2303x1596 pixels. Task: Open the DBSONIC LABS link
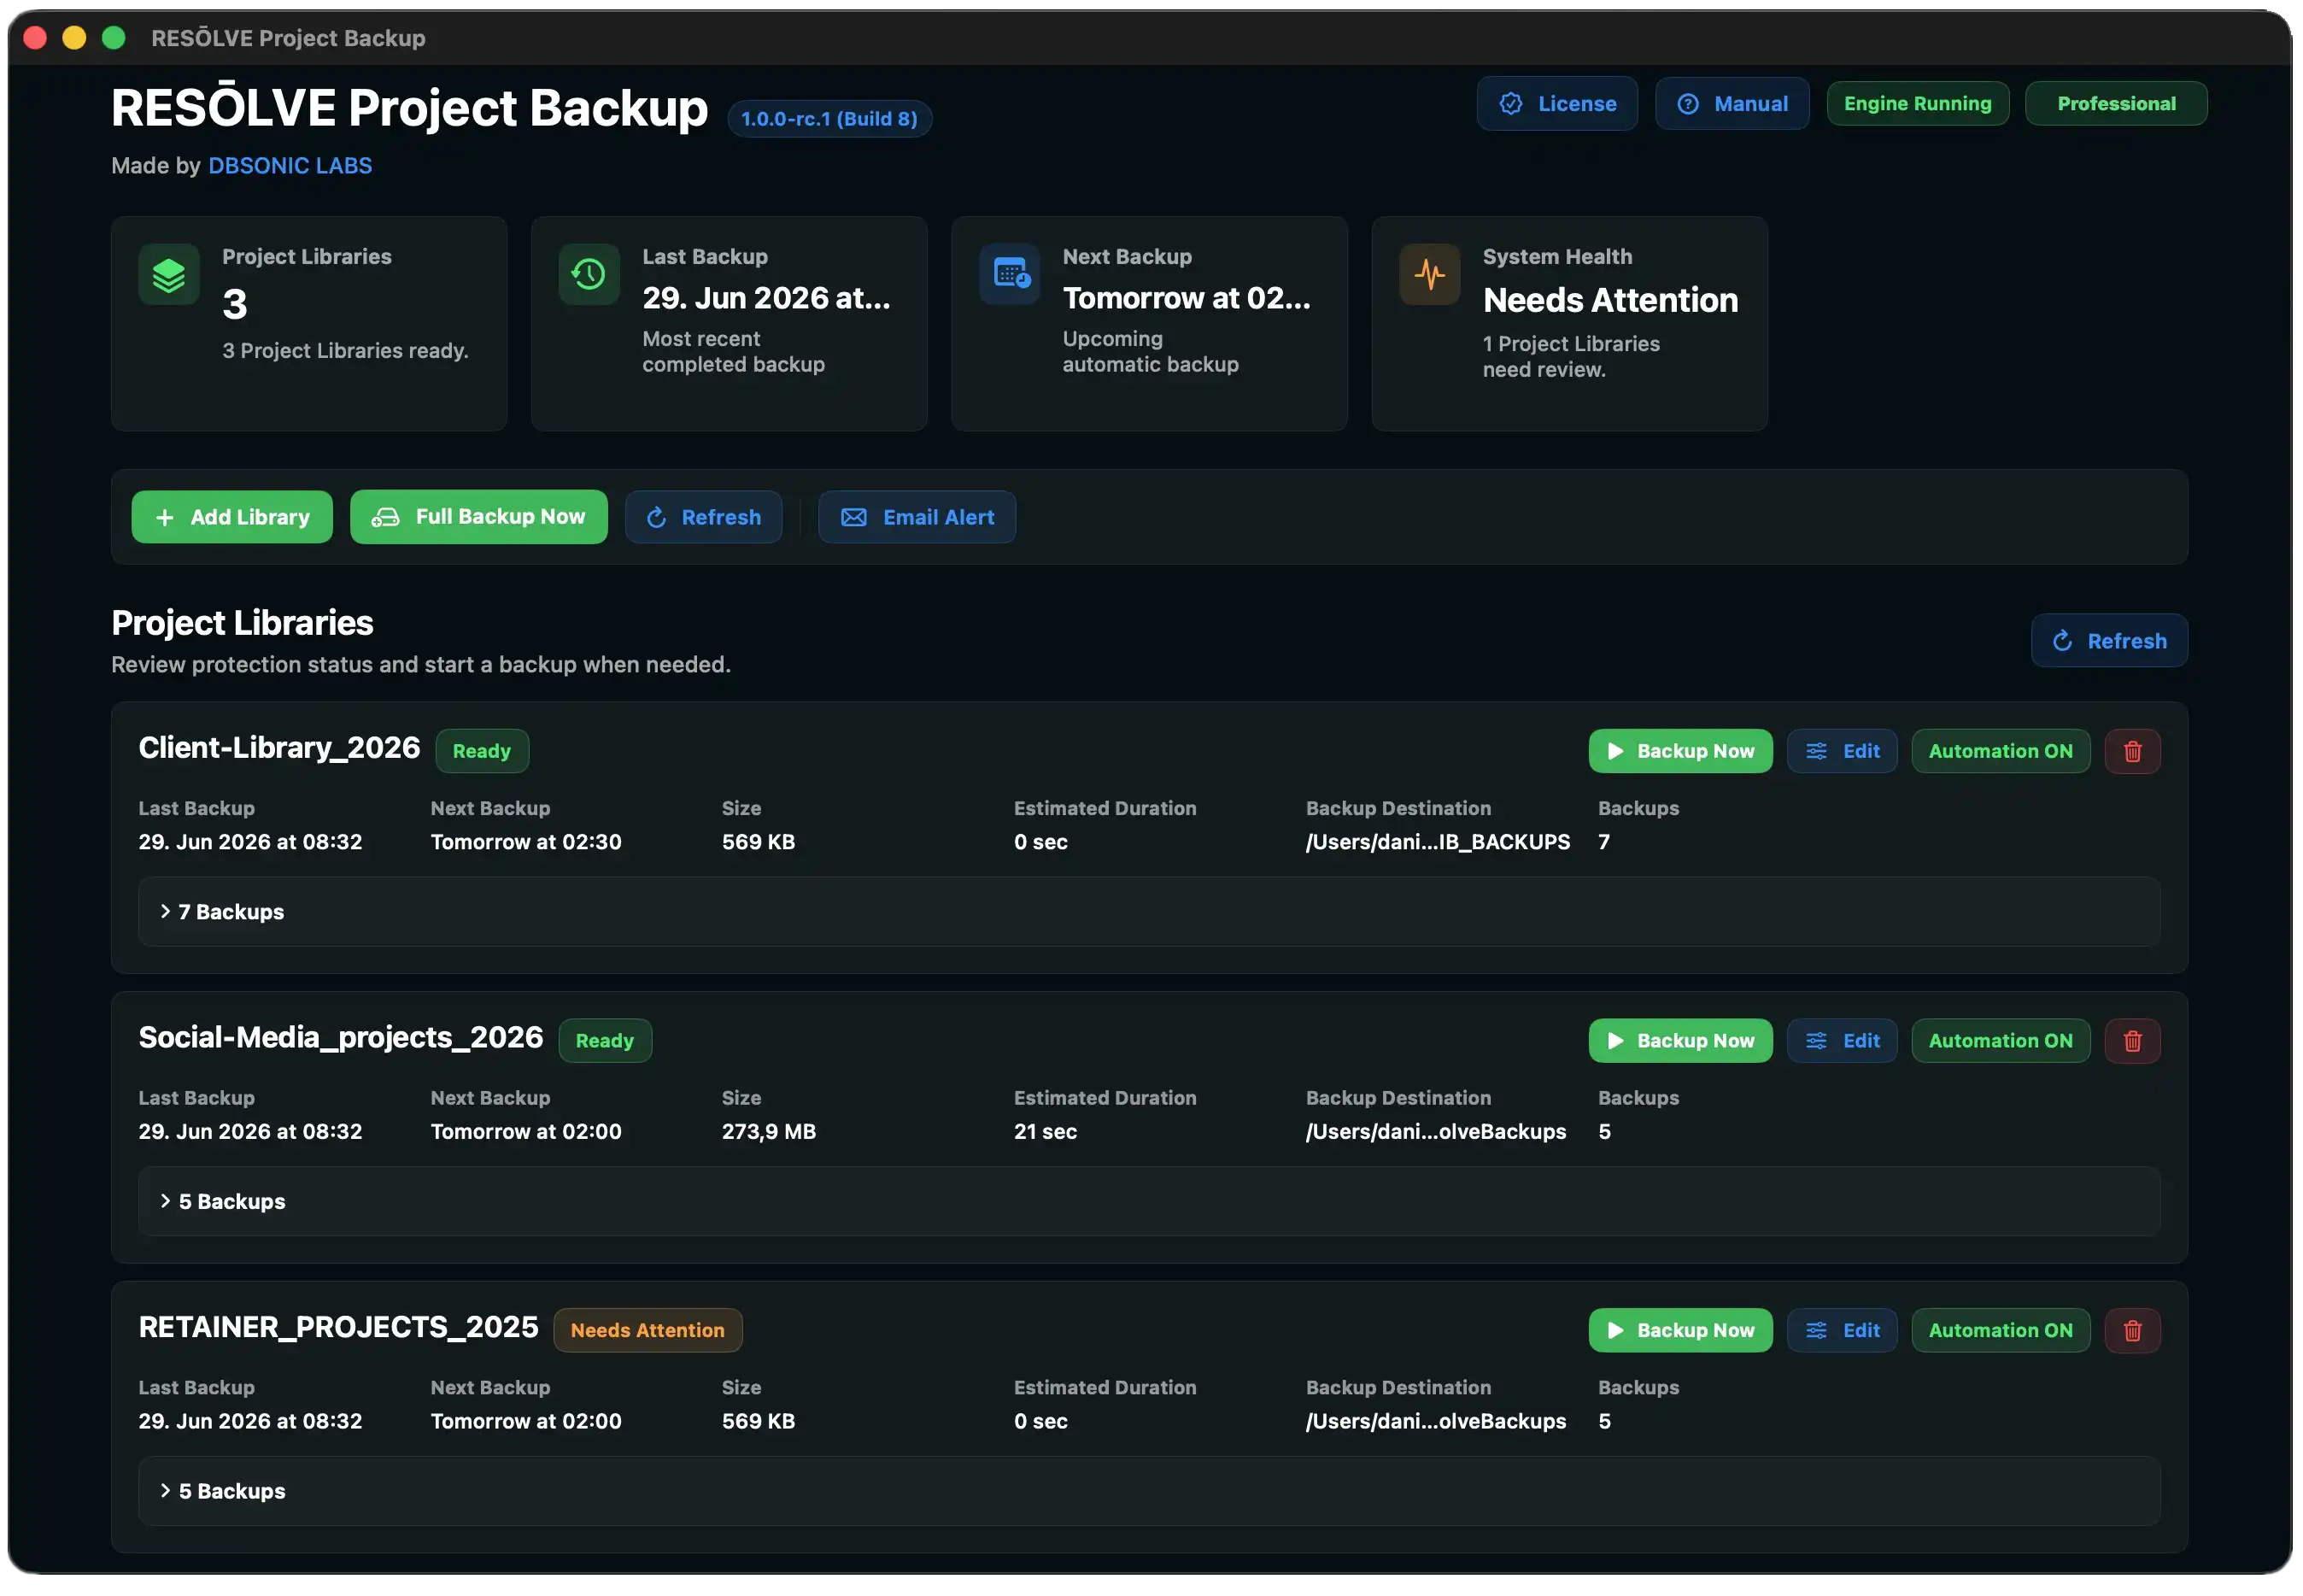tap(290, 166)
